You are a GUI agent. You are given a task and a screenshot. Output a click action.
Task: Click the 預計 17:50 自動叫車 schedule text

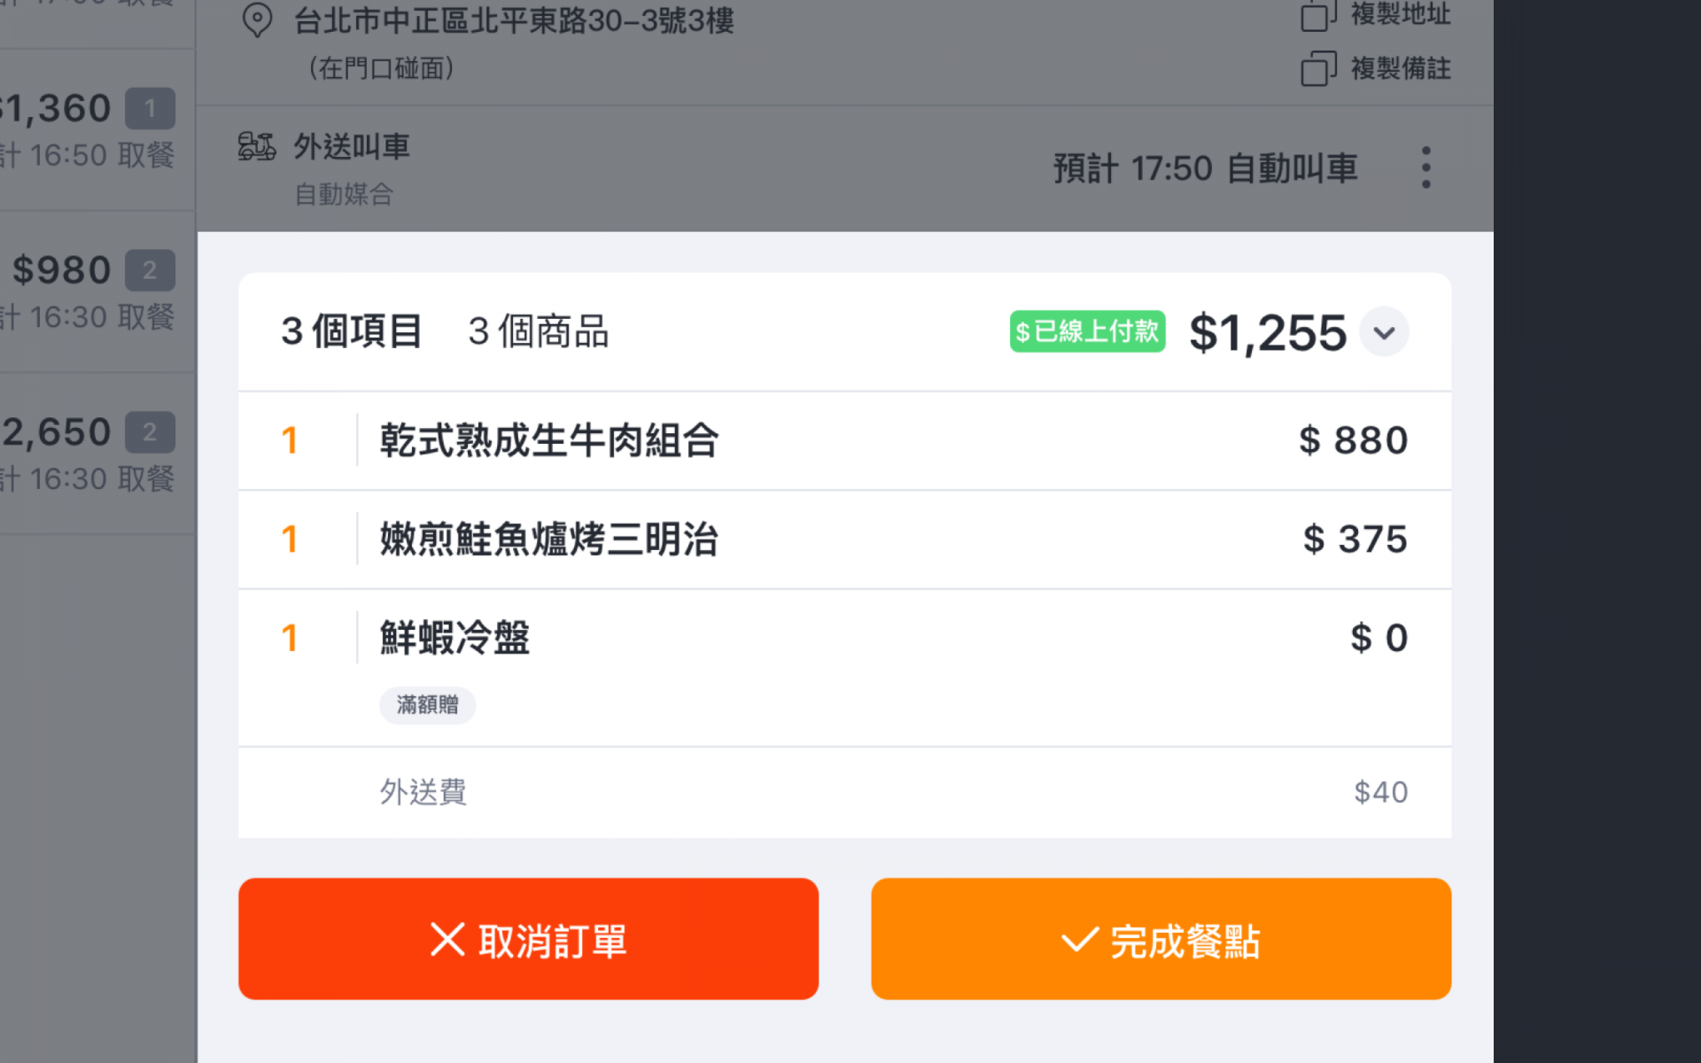1205,168
